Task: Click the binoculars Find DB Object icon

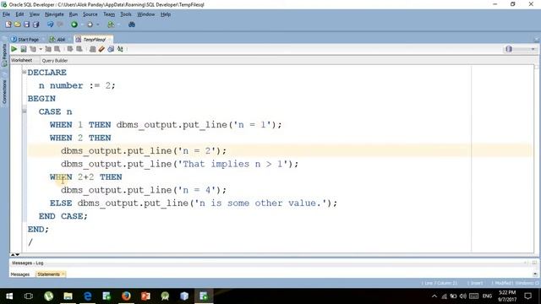Action: click(x=132, y=24)
